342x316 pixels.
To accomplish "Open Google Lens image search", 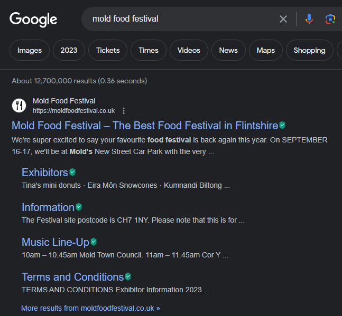I will (330, 19).
